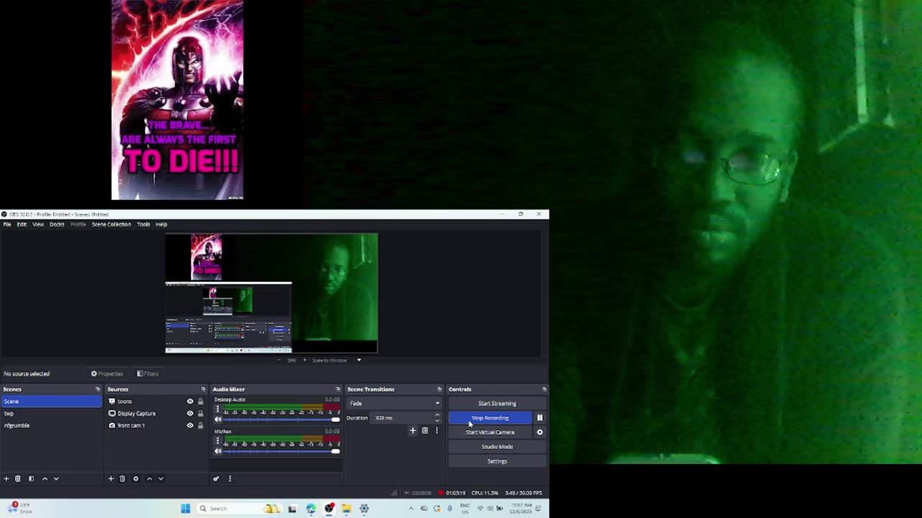Open scene filters from the Scenes toolbar
This screenshot has width=922, height=518.
pos(31,478)
